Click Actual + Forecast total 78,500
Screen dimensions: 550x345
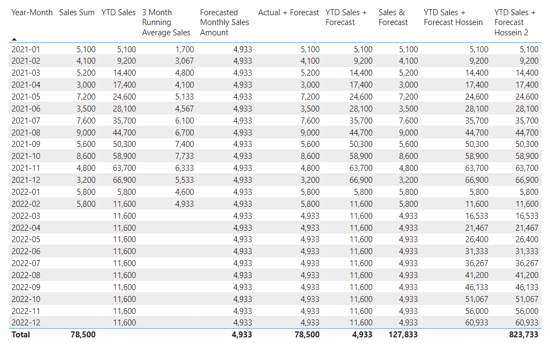307,335
